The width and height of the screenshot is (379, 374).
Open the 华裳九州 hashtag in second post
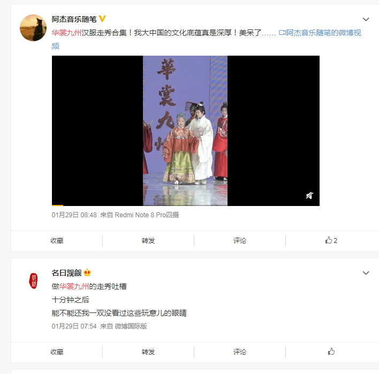(x=74, y=286)
